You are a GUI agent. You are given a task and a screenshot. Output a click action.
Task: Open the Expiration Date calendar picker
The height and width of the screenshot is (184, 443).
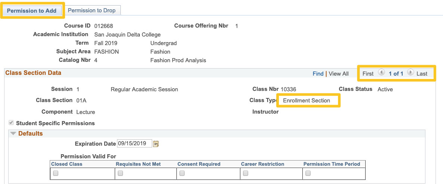(156, 144)
